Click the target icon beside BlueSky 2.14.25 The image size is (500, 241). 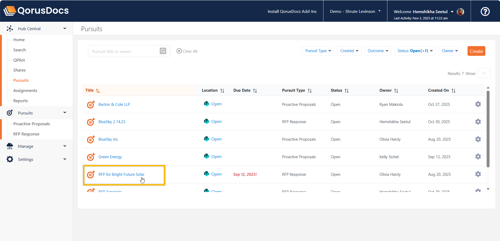(91, 122)
